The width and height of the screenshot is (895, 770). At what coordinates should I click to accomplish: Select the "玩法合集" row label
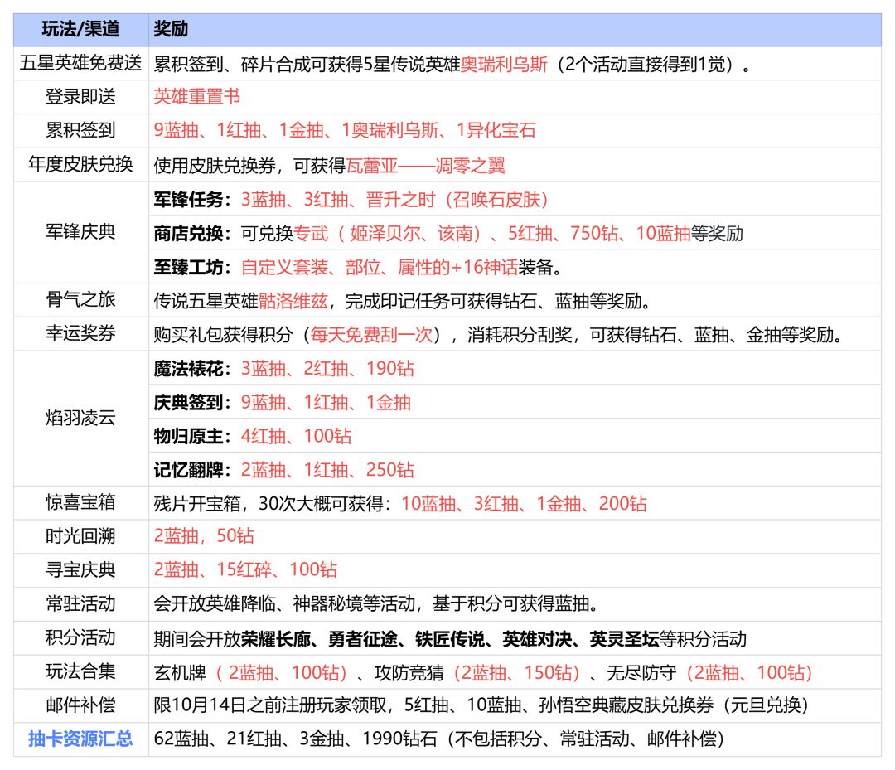coord(80,671)
